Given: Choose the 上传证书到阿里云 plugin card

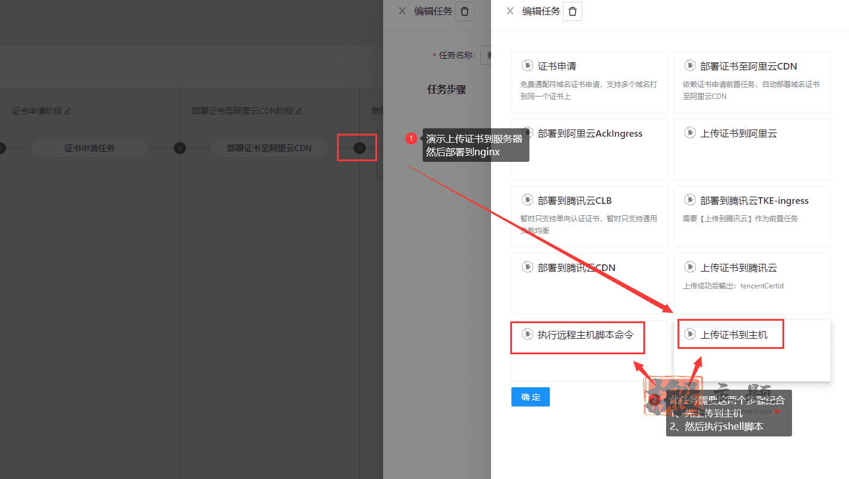Looking at the screenshot, I should click(x=752, y=149).
